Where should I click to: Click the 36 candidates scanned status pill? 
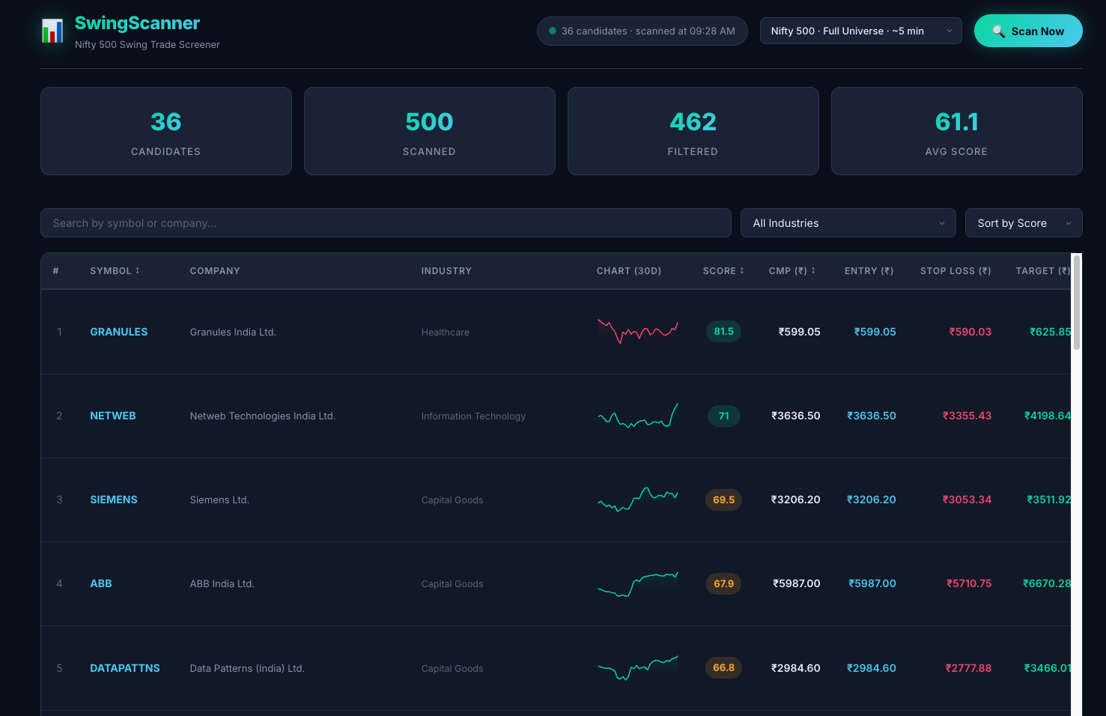[642, 31]
